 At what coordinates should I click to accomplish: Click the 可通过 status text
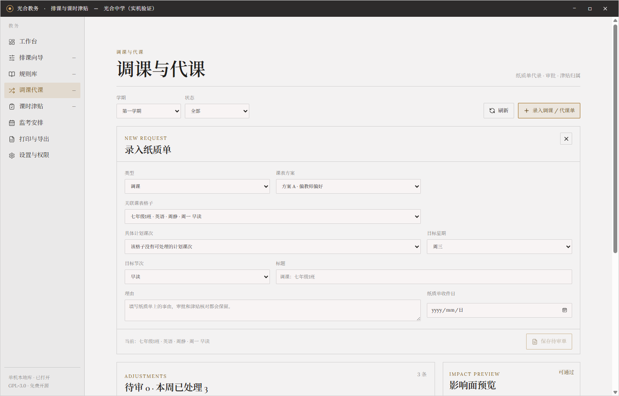coord(567,372)
